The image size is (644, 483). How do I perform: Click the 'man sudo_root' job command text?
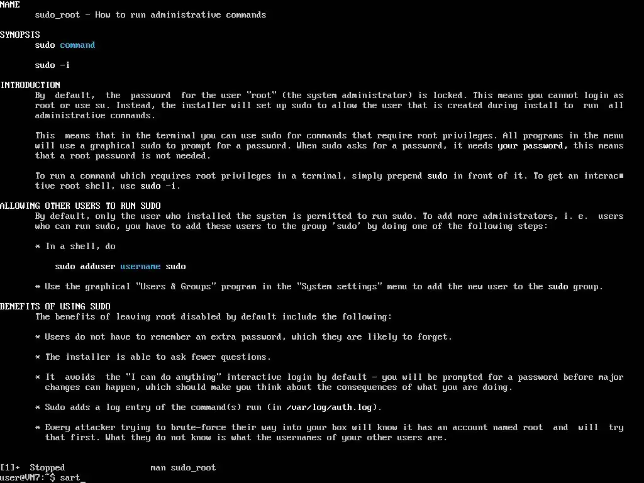183,467
